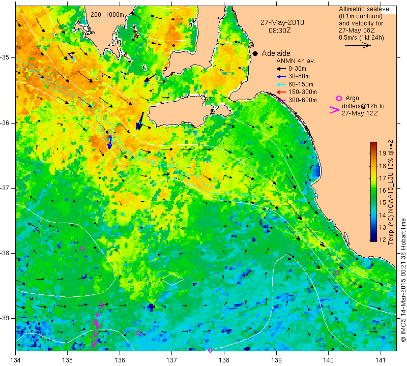This screenshot has width=407, height=366.
Task: Click the magenta Argo circle in the legend
Action: pos(339,98)
